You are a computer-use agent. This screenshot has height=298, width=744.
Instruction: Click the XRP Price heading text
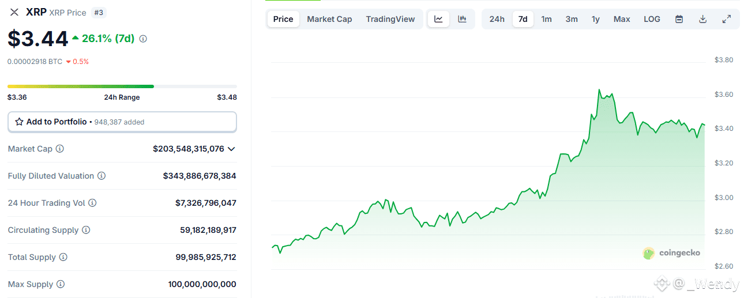pos(68,13)
